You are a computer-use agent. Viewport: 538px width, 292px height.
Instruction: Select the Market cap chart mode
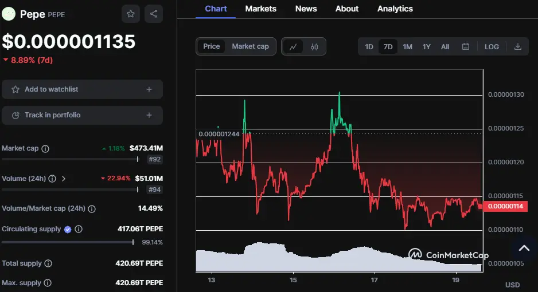pyautogui.click(x=251, y=46)
